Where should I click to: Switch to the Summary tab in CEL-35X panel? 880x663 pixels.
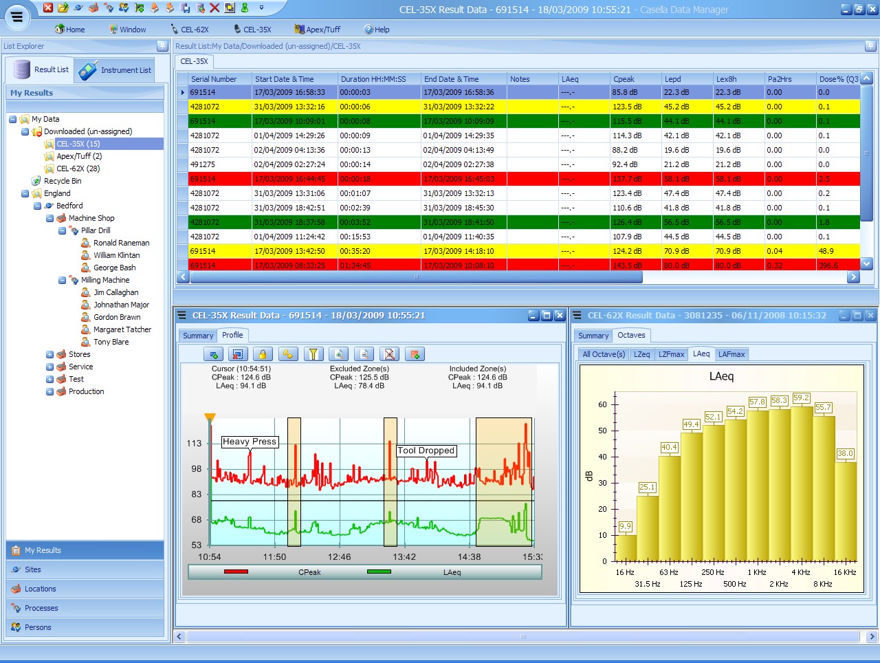pyautogui.click(x=198, y=336)
